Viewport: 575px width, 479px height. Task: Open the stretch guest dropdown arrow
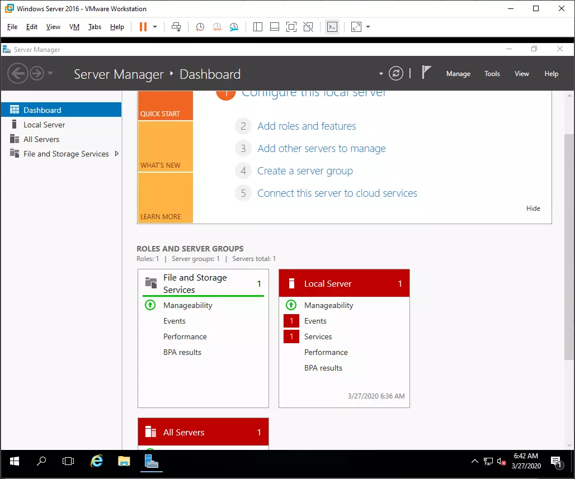[x=368, y=27]
